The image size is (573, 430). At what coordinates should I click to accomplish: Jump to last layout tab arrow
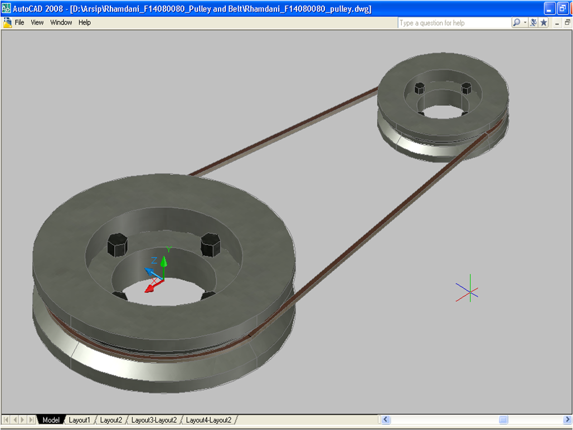[32, 420]
